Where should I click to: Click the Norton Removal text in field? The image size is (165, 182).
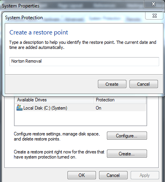pyautogui.click(x=27, y=61)
